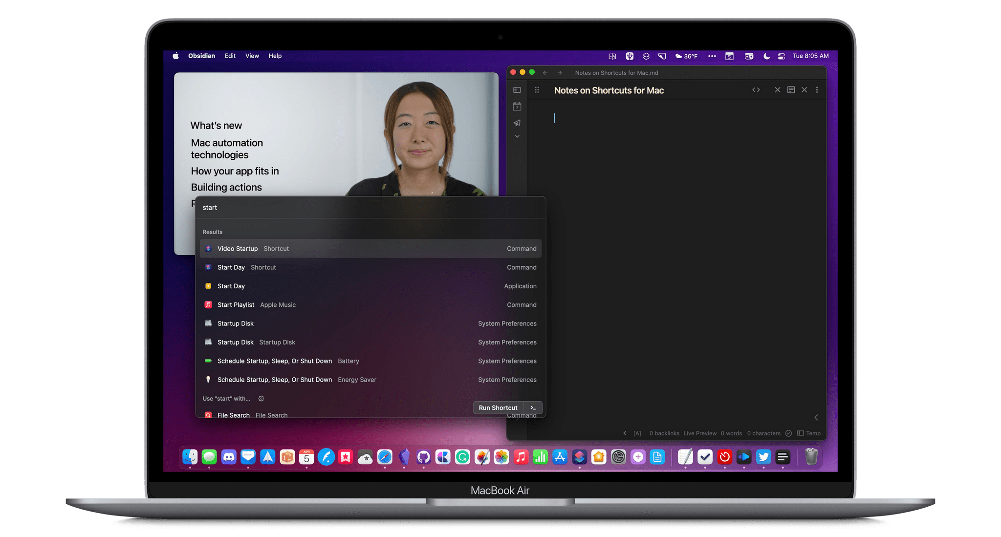Click the note title Notes on Shortcuts for Mac
The width and height of the screenshot is (1001, 537).
coord(609,90)
